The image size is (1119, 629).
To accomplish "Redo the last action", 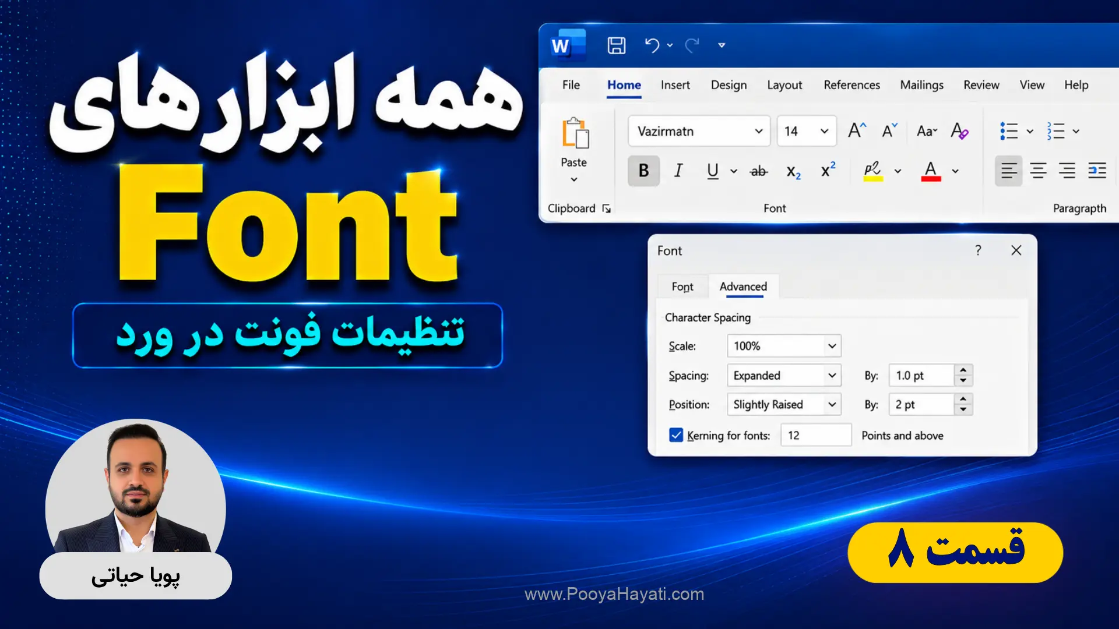I will [692, 45].
